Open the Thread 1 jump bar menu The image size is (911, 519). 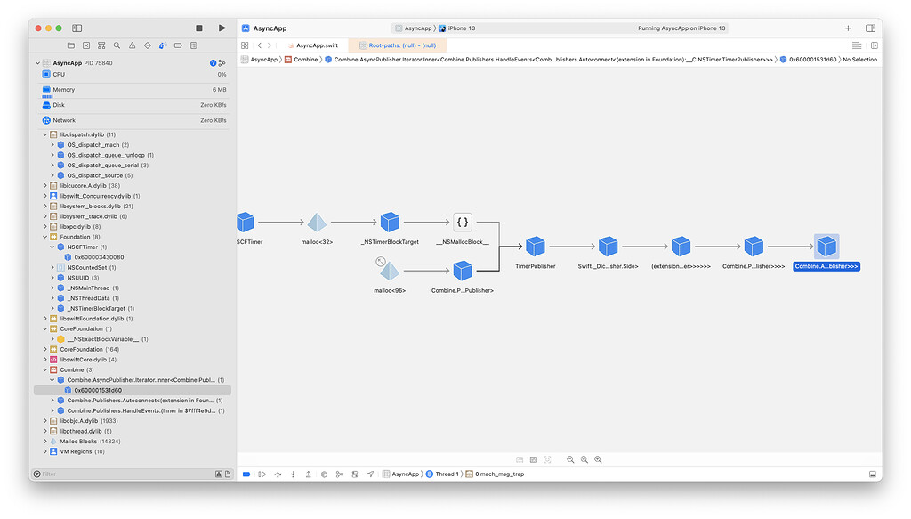[449, 474]
